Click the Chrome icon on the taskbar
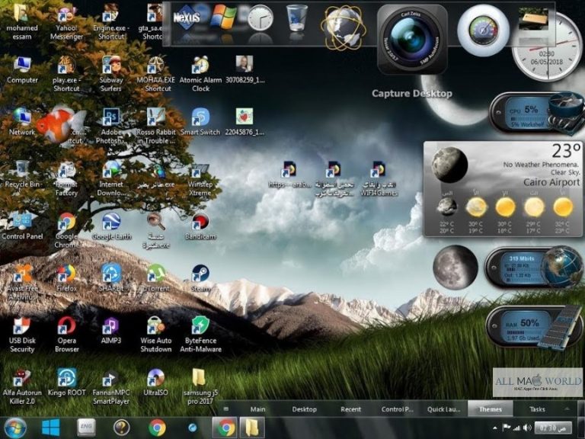 point(158,428)
